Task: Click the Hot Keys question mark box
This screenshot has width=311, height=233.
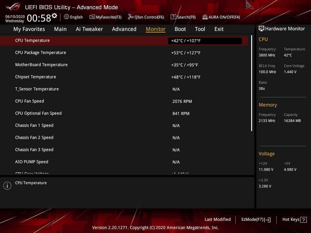Action: point(303,220)
